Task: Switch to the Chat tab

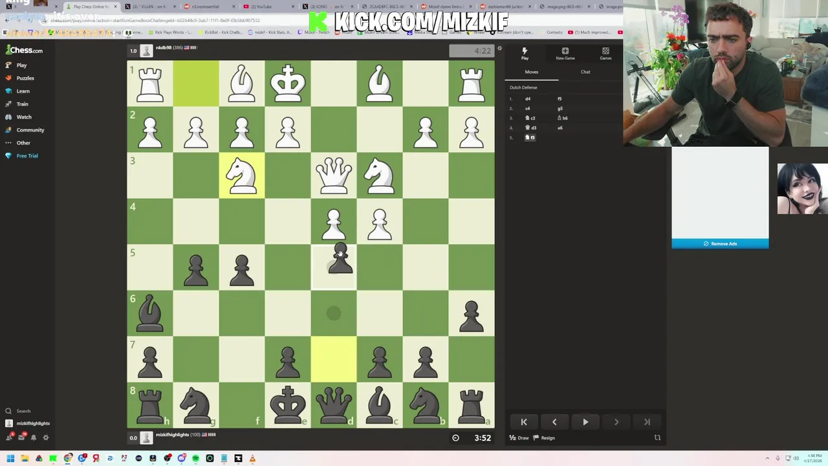Action: point(585,72)
